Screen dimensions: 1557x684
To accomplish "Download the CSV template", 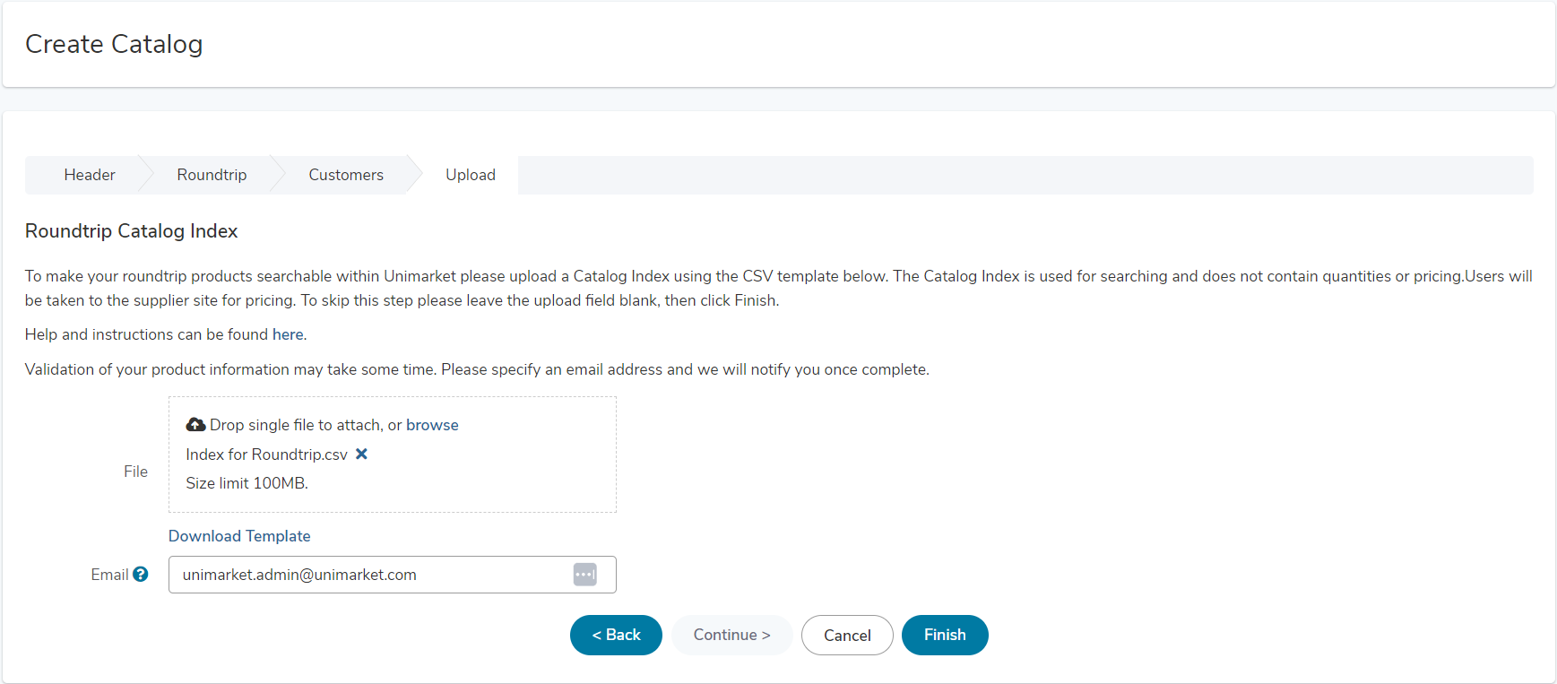I will coord(239,536).
